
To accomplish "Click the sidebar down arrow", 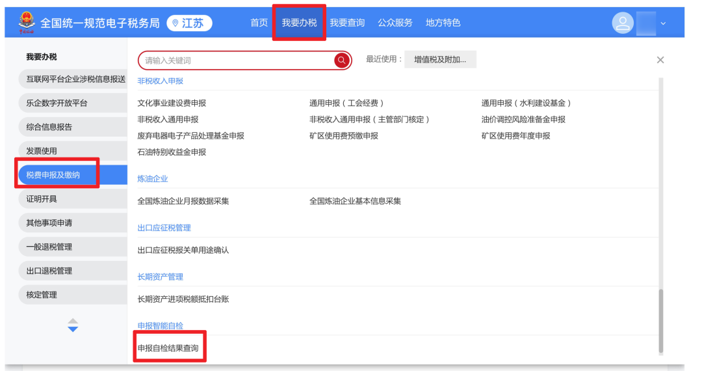I will point(73,329).
